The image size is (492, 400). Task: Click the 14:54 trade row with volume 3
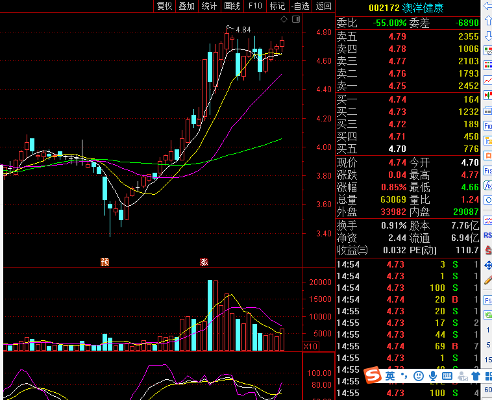tap(407, 264)
